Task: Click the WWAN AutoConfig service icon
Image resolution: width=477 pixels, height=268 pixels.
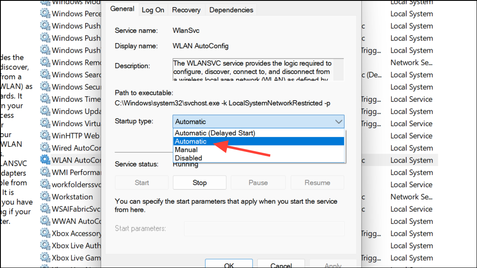Action: pyautogui.click(x=45, y=221)
